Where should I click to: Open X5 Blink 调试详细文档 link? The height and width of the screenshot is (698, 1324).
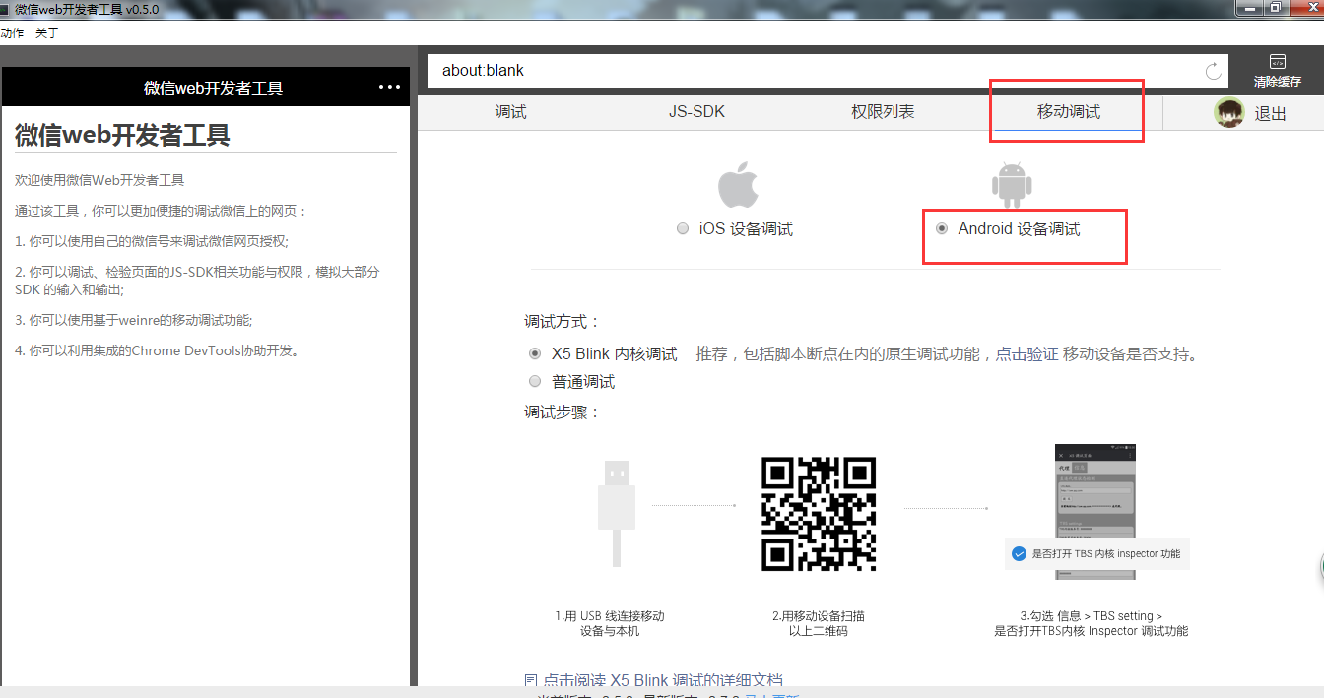point(662,680)
